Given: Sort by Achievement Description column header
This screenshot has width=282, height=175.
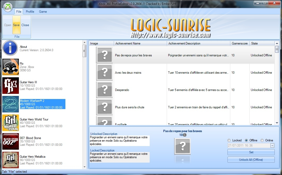Looking at the screenshot, I should [x=199, y=43].
